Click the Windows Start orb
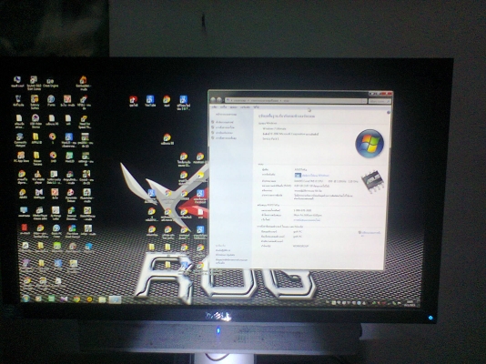This screenshot has width=486, height=364. pyautogui.click(x=25, y=298)
